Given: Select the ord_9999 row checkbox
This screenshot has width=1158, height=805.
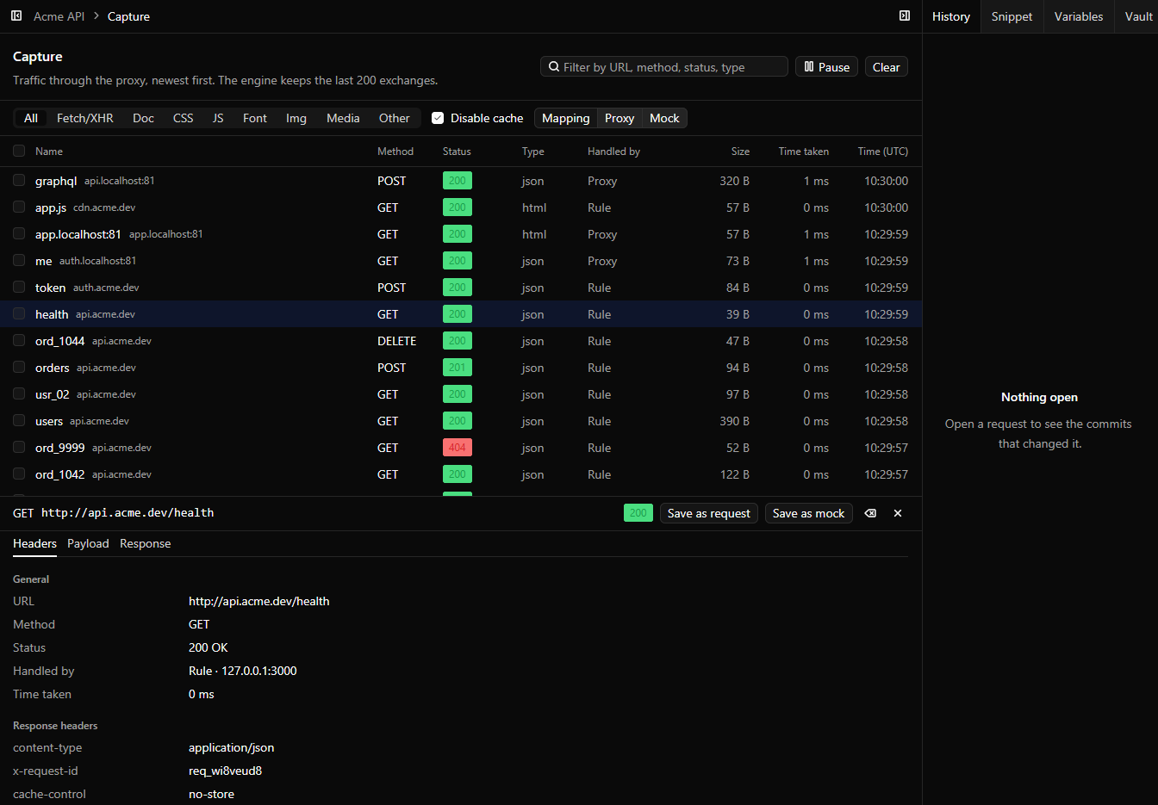Looking at the screenshot, I should point(19,447).
